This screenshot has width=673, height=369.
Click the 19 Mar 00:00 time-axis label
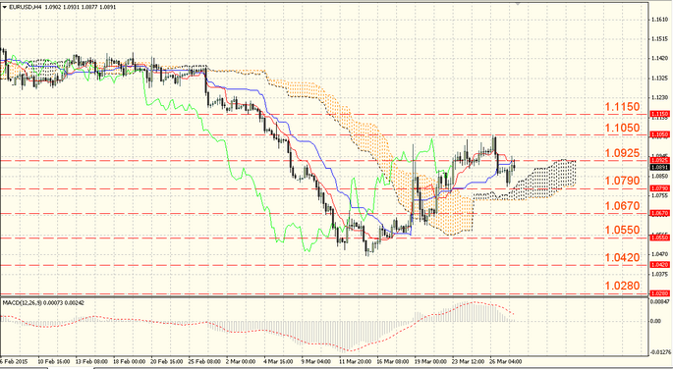(430, 362)
